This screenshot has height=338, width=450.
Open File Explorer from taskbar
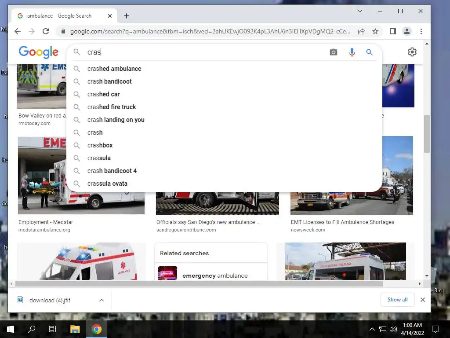tap(75, 329)
